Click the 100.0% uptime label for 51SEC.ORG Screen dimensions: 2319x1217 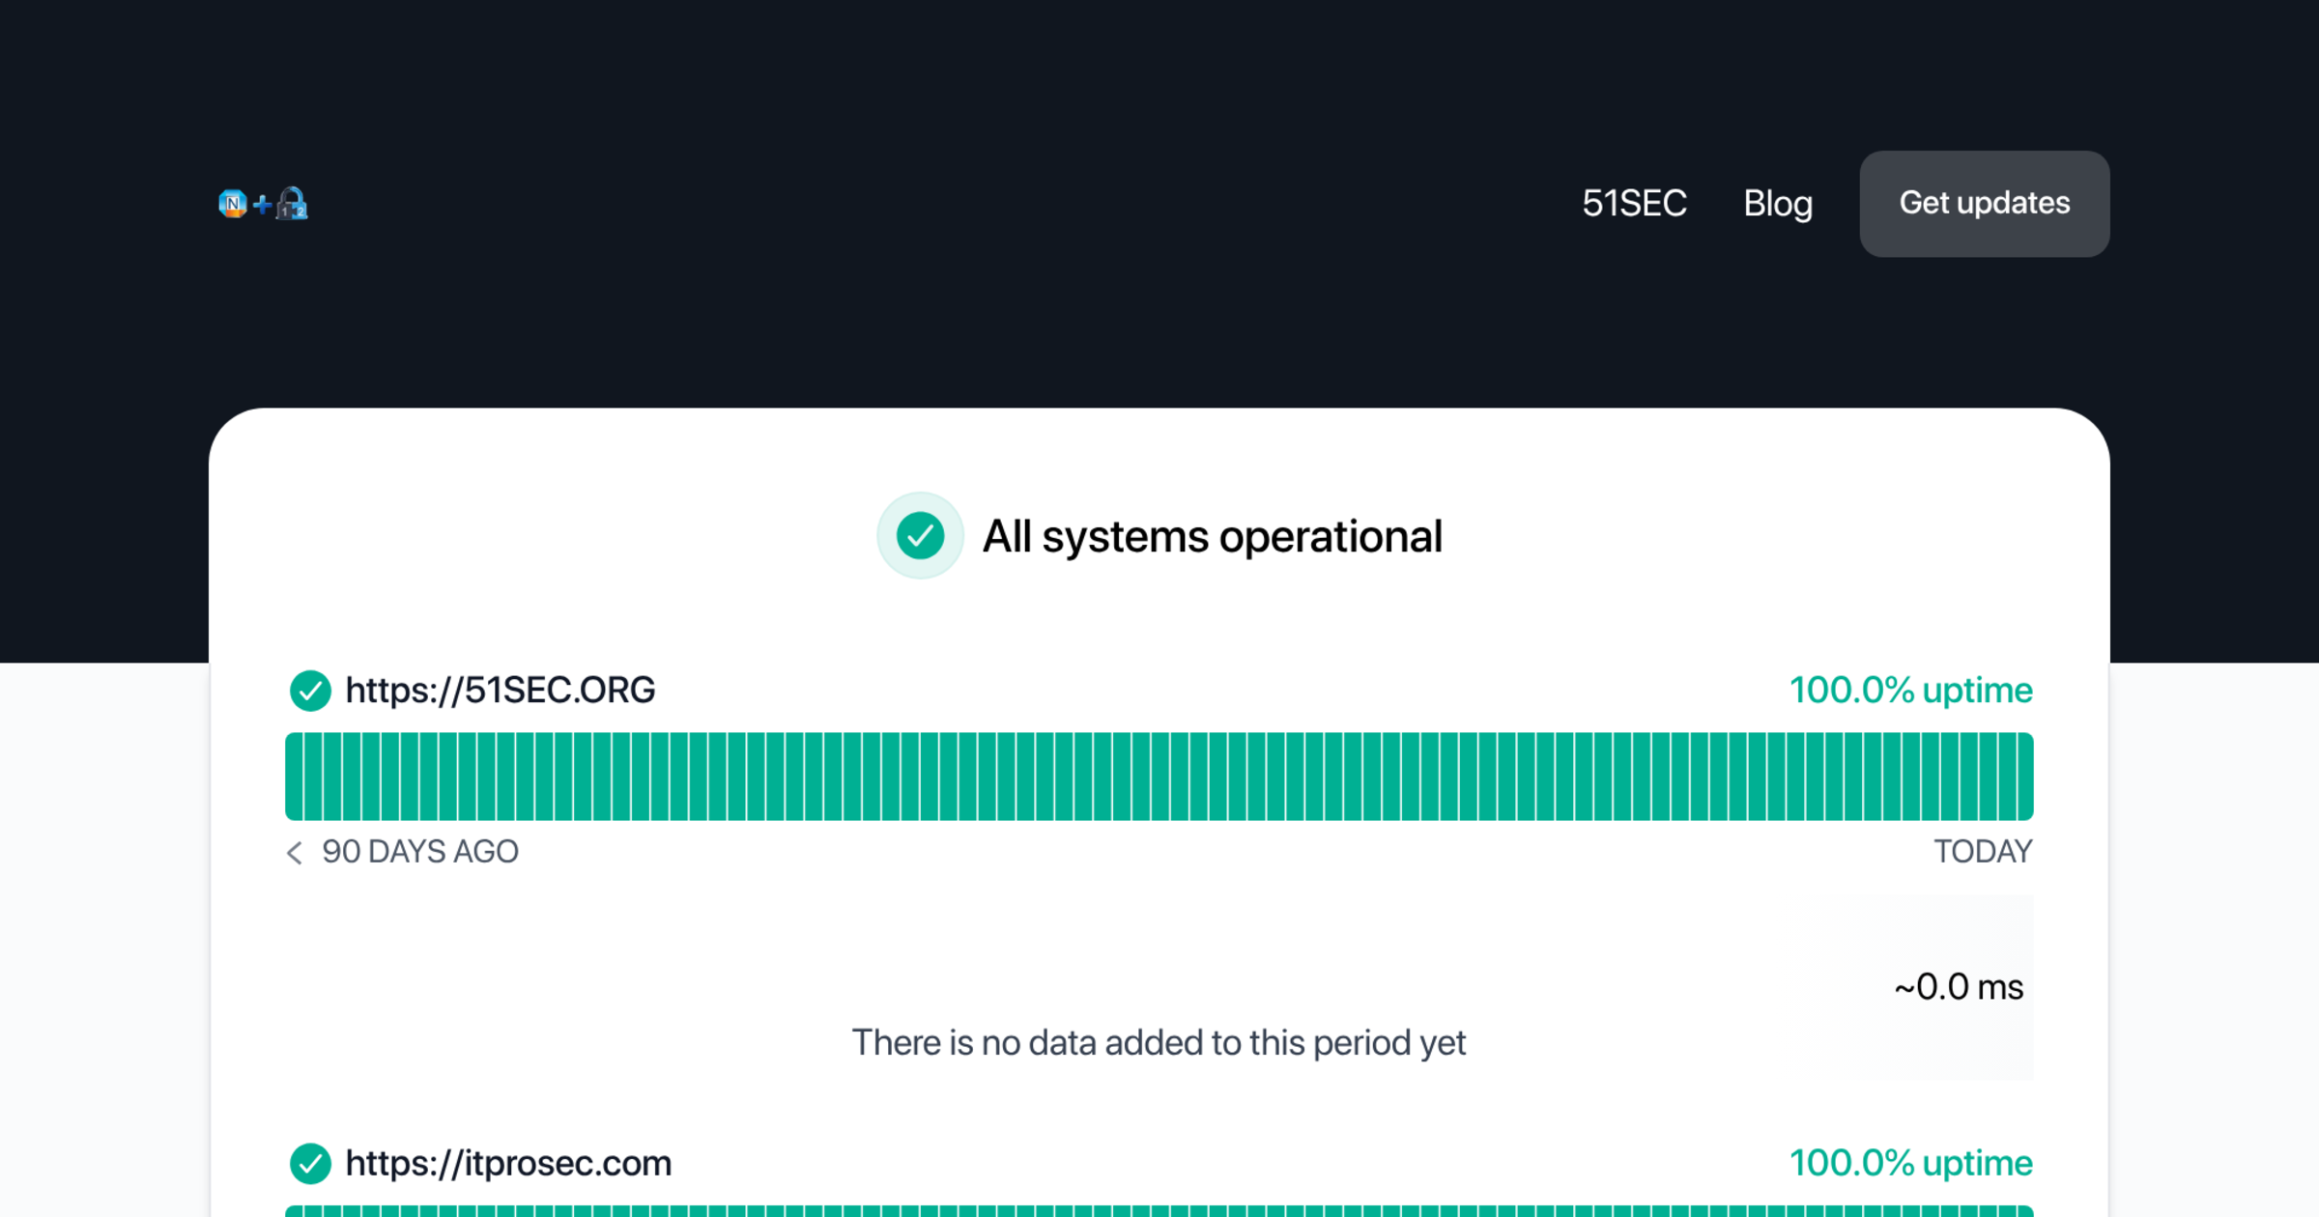click(x=1910, y=691)
